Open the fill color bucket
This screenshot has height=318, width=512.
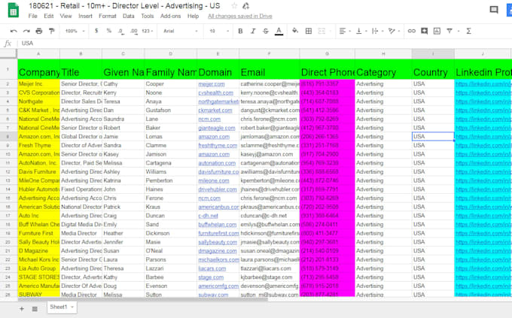tap(295, 31)
